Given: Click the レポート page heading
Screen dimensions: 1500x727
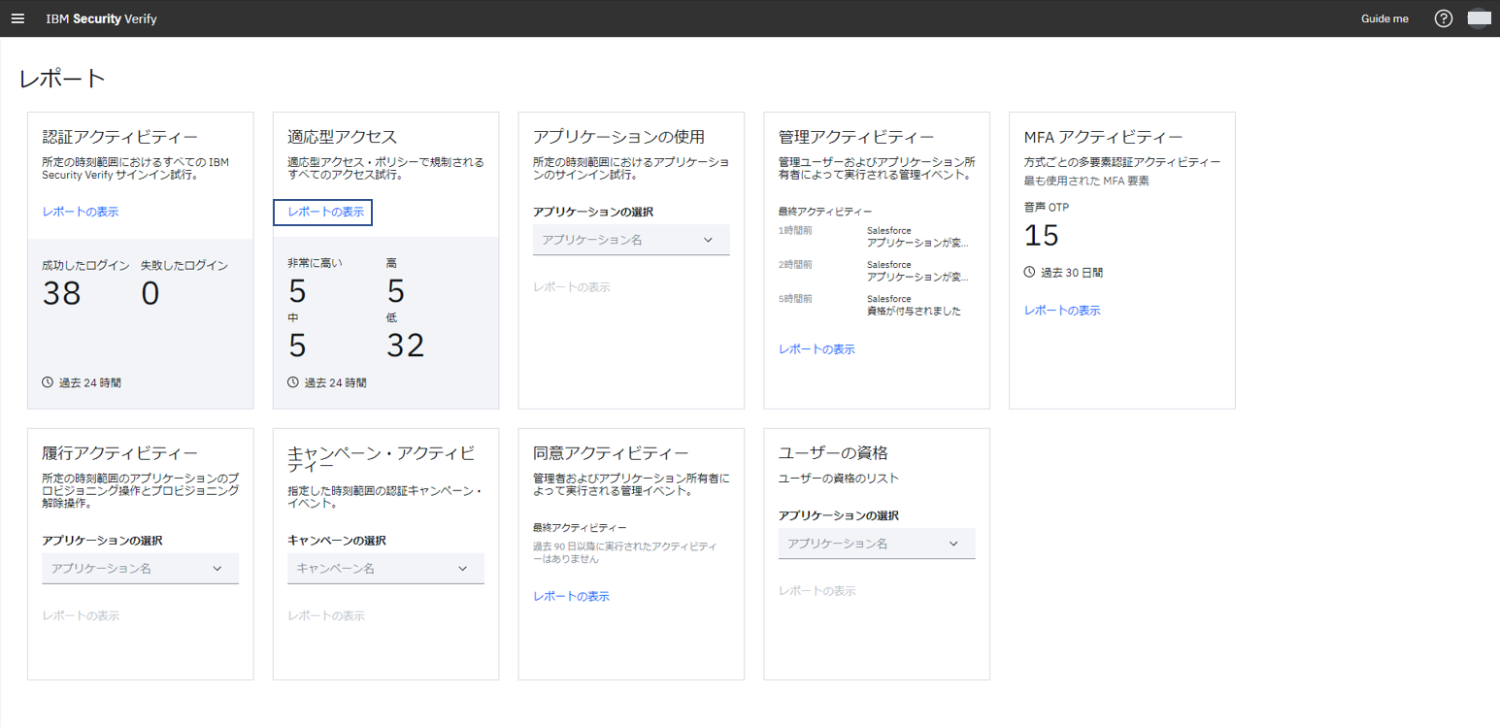Looking at the screenshot, I should point(62,80).
